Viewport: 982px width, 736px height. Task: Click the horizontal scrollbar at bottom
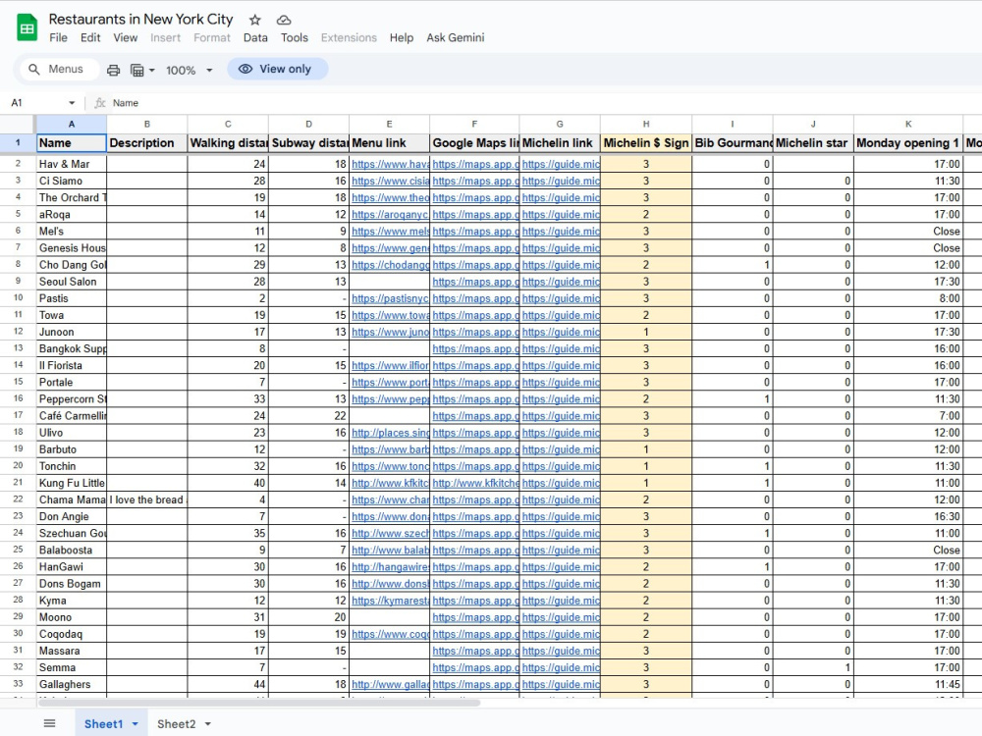coord(258,703)
